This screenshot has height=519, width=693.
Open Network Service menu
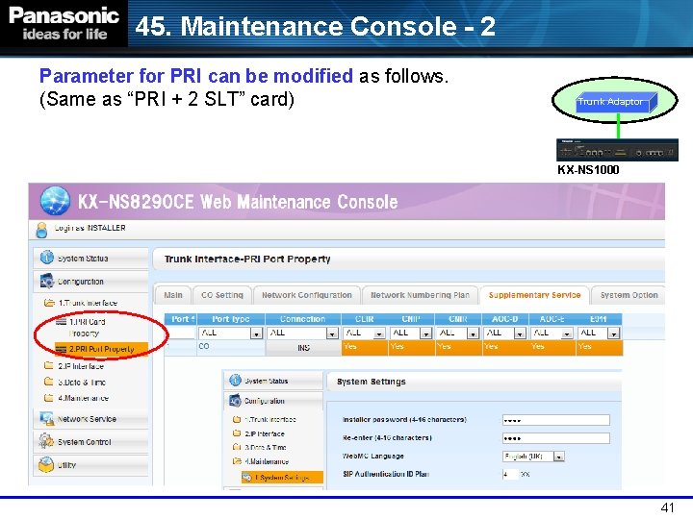[90, 419]
